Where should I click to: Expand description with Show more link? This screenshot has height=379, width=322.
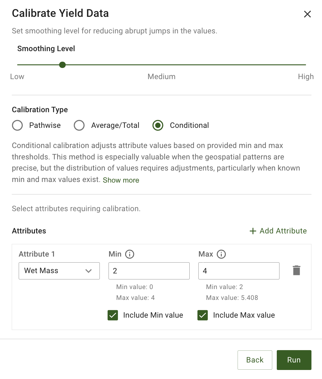(121, 180)
